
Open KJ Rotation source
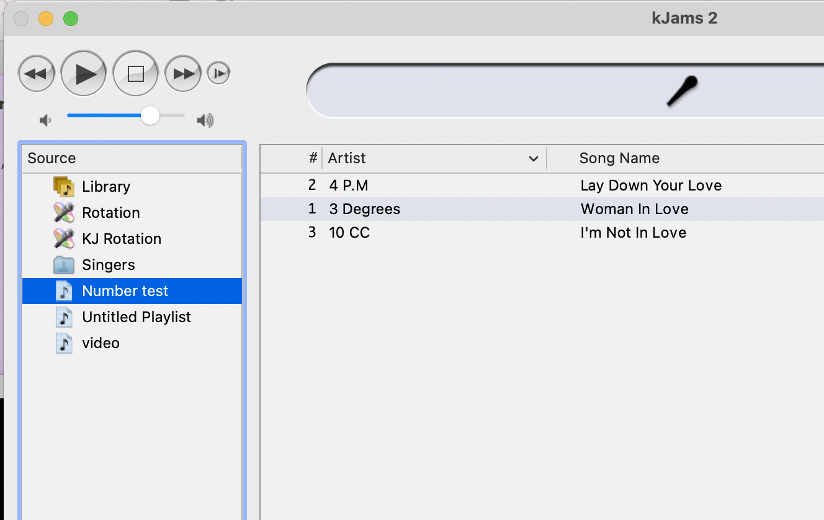121,239
